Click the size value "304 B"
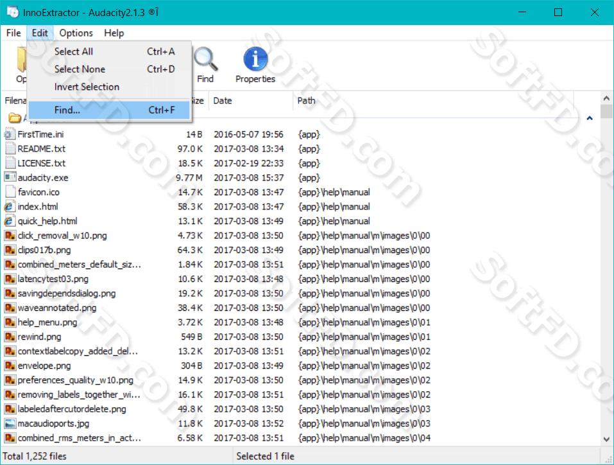Viewport: 614px width, 465px height. [x=191, y=366]
